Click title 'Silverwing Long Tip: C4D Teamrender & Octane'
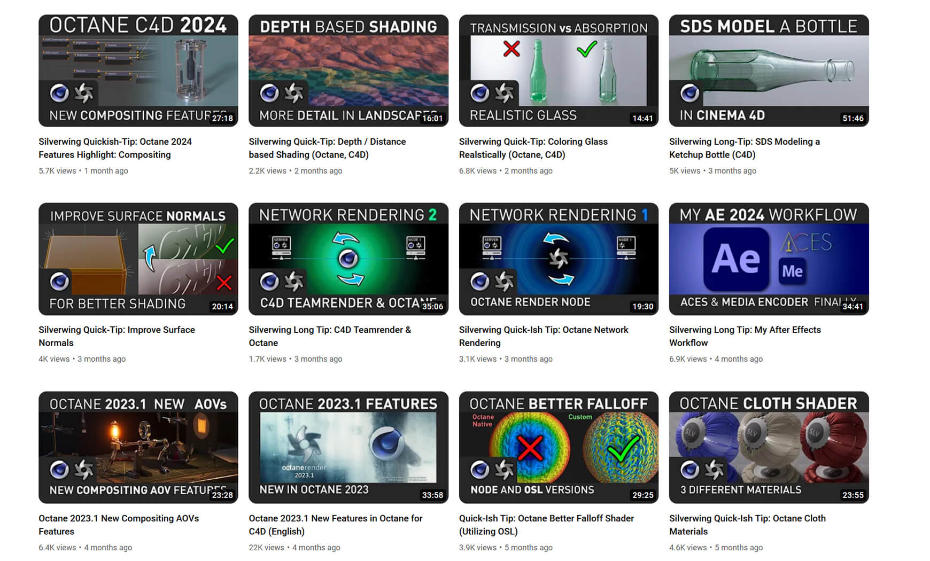930x561 pixels. [x=330, y=336]
